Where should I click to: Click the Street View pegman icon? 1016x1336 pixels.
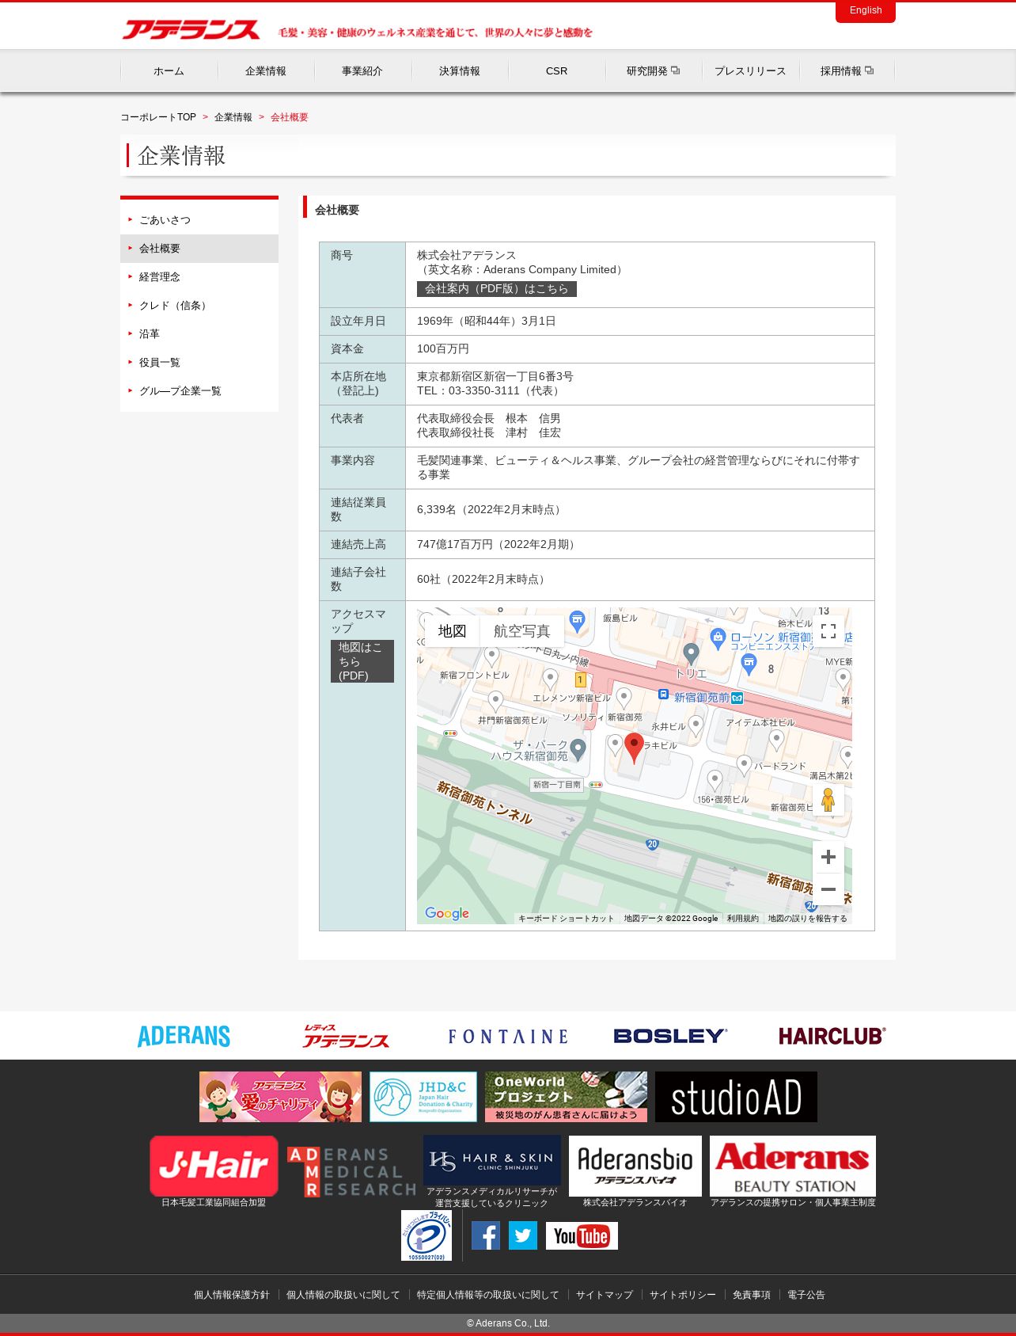(x=828, y=800)
